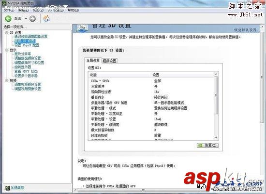This screenshot has height=194, width=266.
Task: Select the CUDA - GPUs feature row
Action: [x=151, y=81]
